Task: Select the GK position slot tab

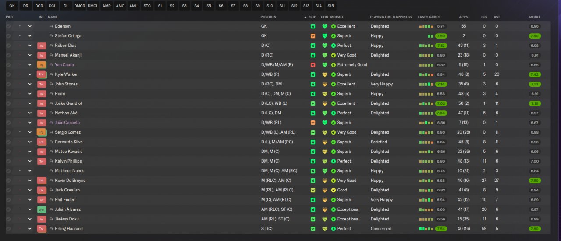Action: 12,6
